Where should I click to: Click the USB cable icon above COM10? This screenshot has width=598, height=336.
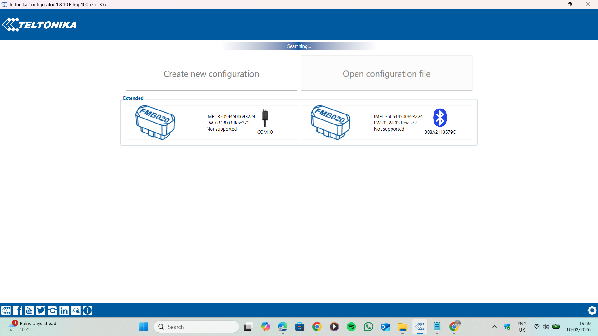pyautogui.click(x=265, y=118)
